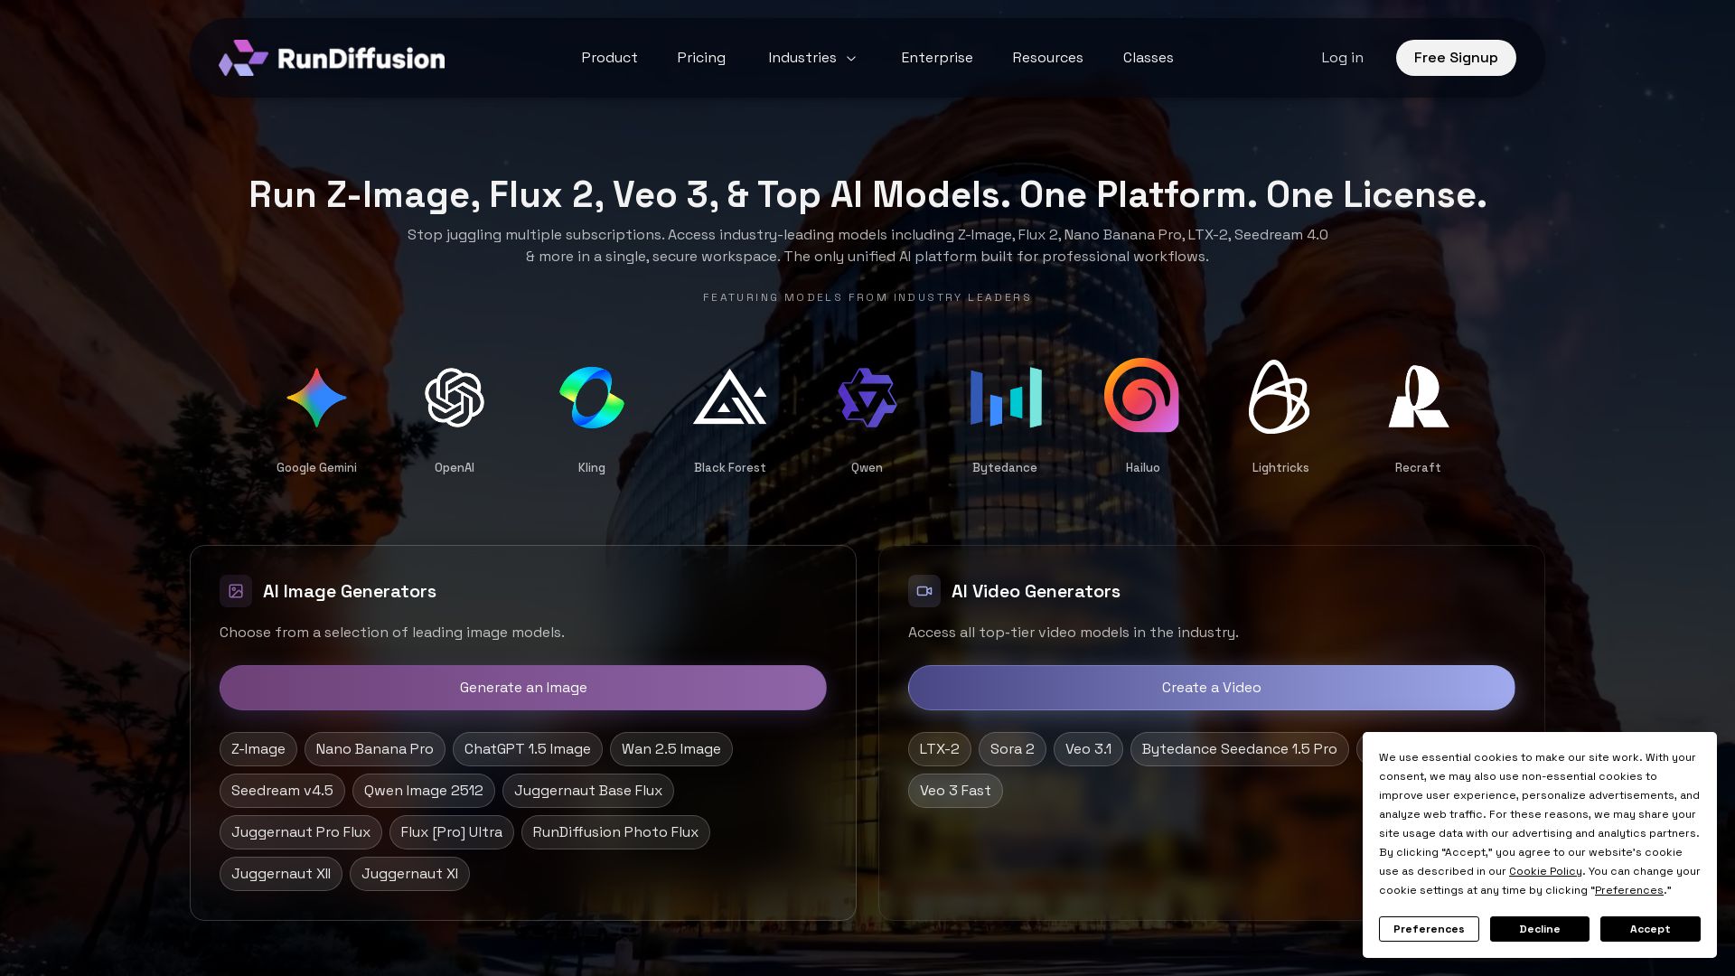Select the Nano Banana Pro chip
Viewport: 1735px width, 976px height.
coord(374,749)
